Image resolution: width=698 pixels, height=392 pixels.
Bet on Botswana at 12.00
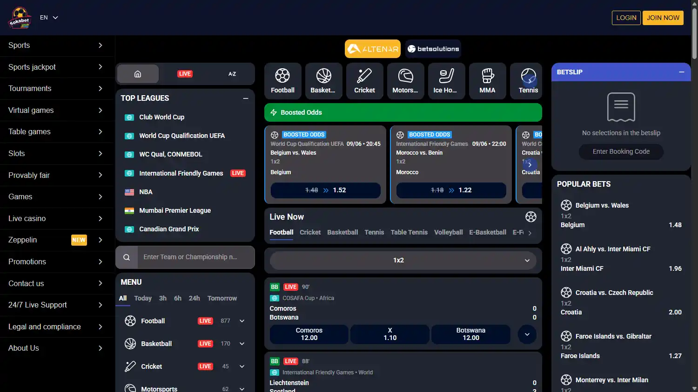coord(471,334)
